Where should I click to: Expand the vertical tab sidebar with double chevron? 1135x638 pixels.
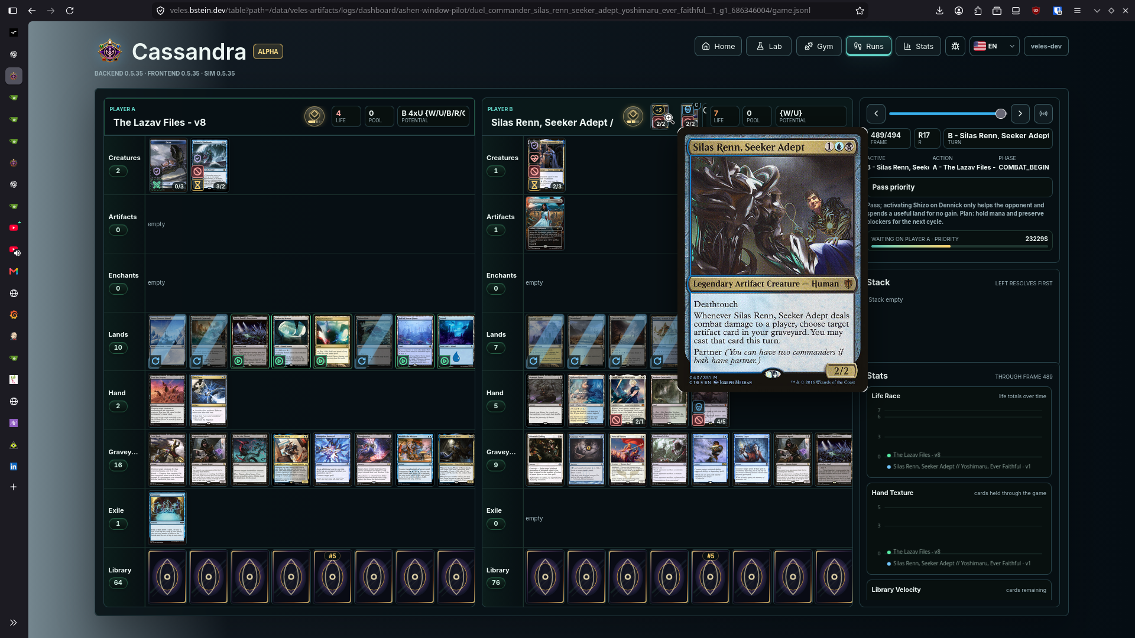tap(14, 623)
